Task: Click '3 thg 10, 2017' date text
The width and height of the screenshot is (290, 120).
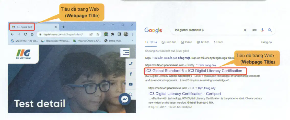Action: tap(157, 107)
